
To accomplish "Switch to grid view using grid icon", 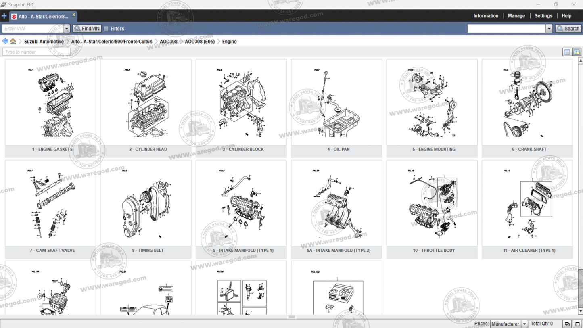I will [577, 52].
